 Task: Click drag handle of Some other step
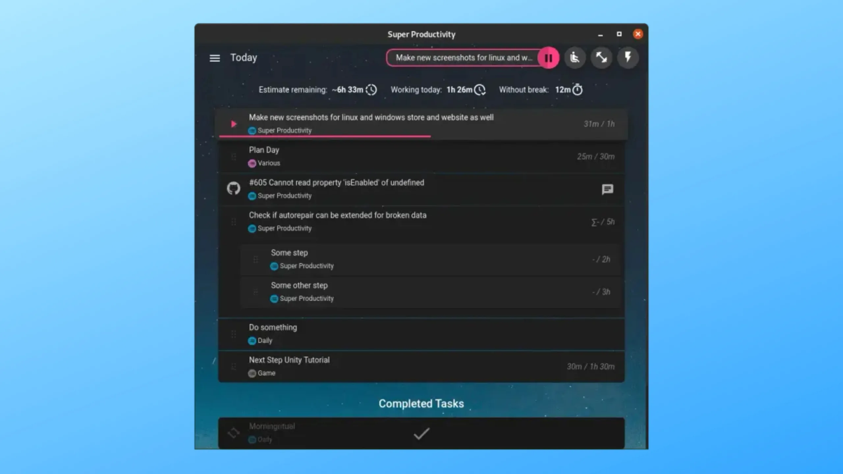256,292
